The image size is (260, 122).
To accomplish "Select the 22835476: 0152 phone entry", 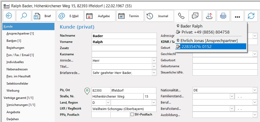I will click(211, 46).
